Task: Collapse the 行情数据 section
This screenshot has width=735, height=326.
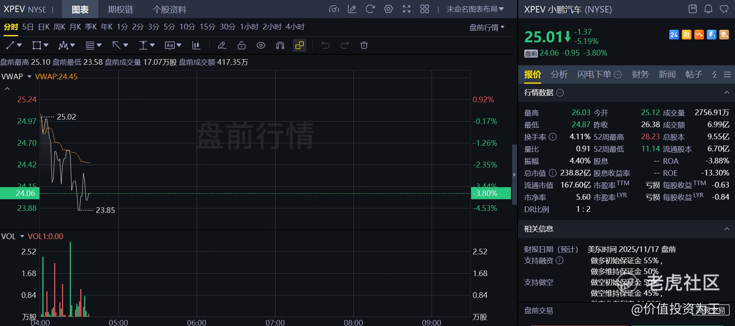Action: coord(727,93)
